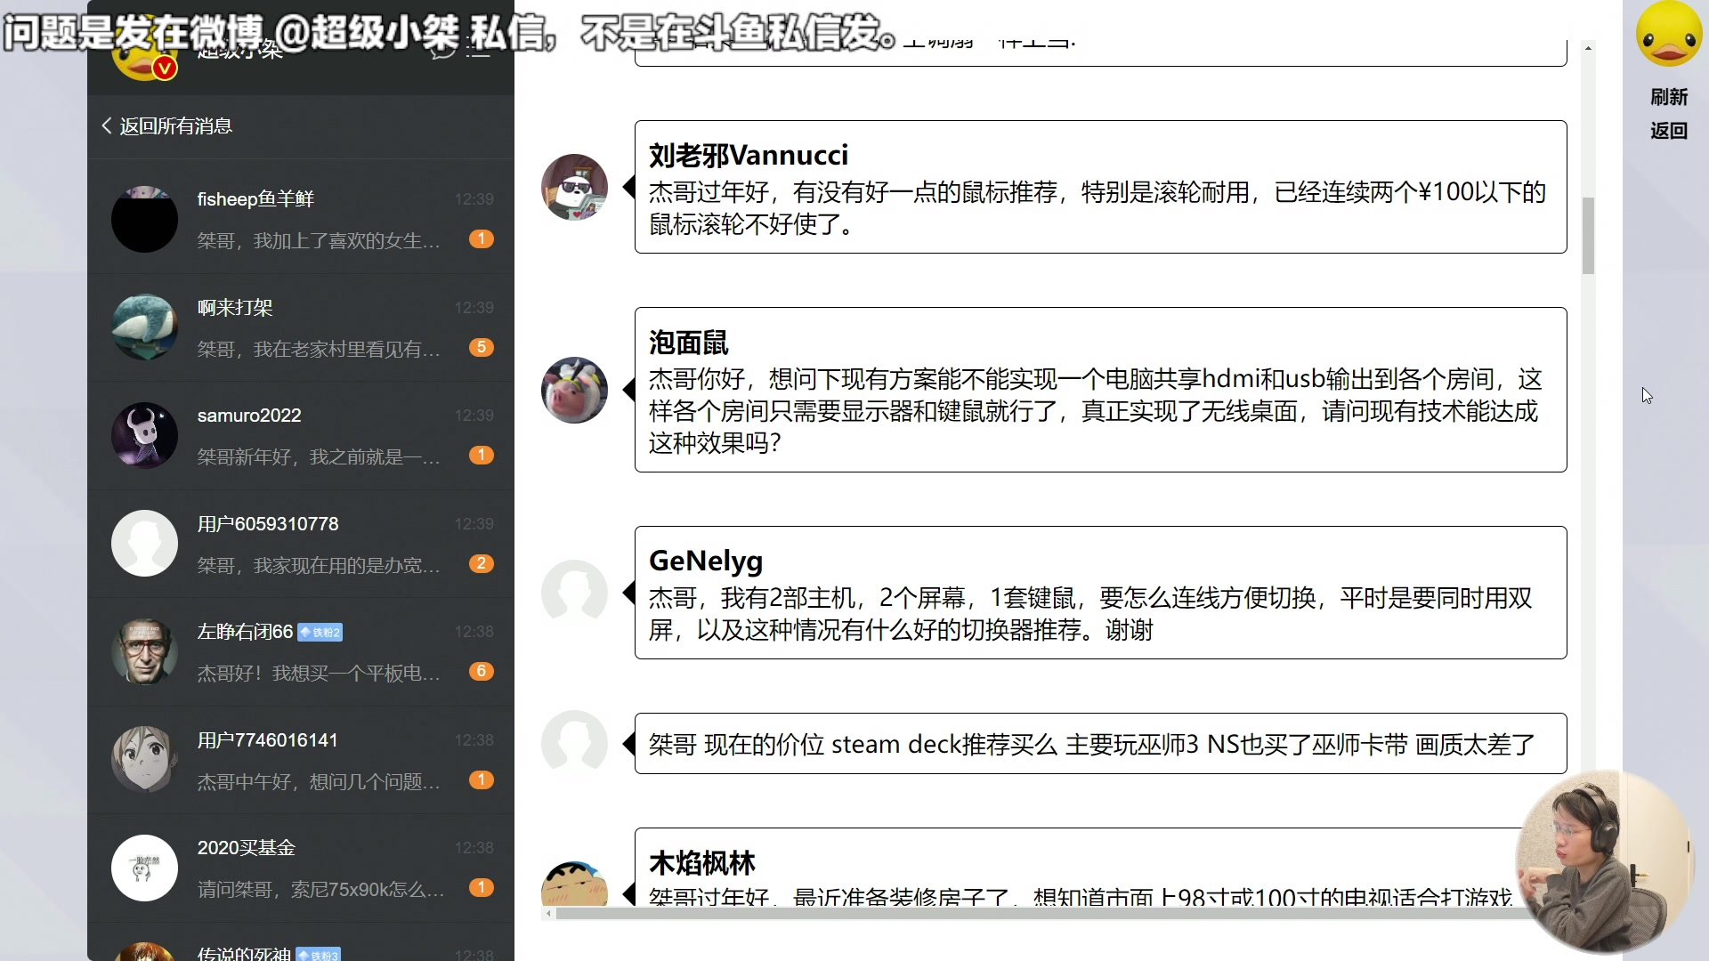Click 2020买基金's white round avatar
The height and width of the screenshot is (961, 1709).
pos(144,868)
